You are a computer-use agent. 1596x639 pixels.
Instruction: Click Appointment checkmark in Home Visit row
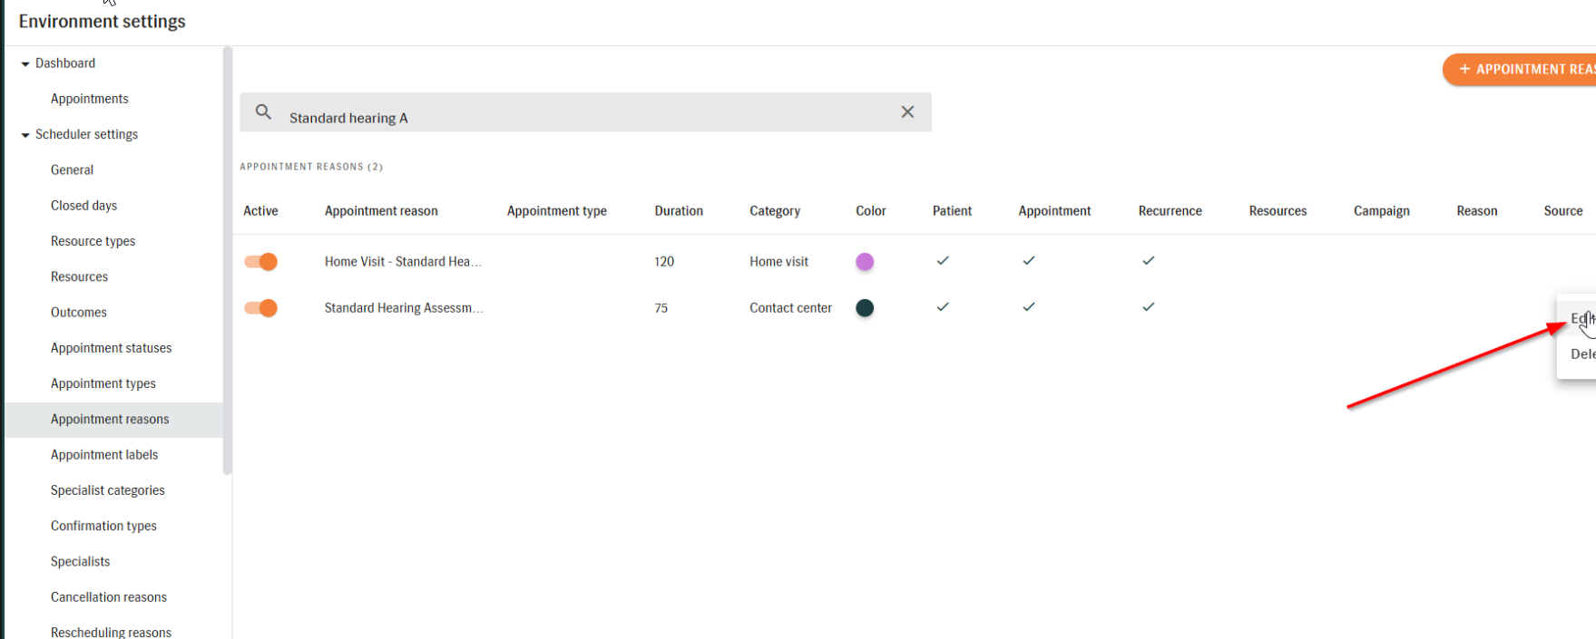pyautogui.click(x=1028, y=261)
